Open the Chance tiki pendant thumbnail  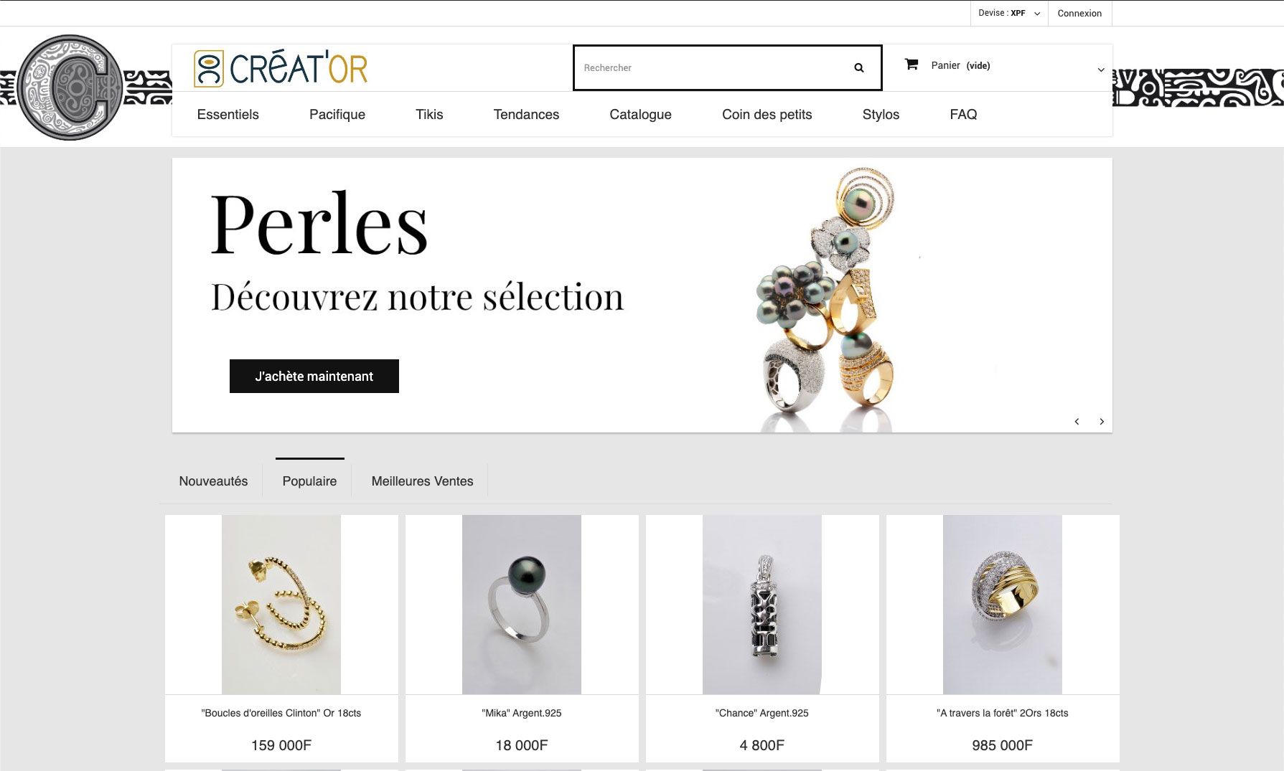(762, 605)
